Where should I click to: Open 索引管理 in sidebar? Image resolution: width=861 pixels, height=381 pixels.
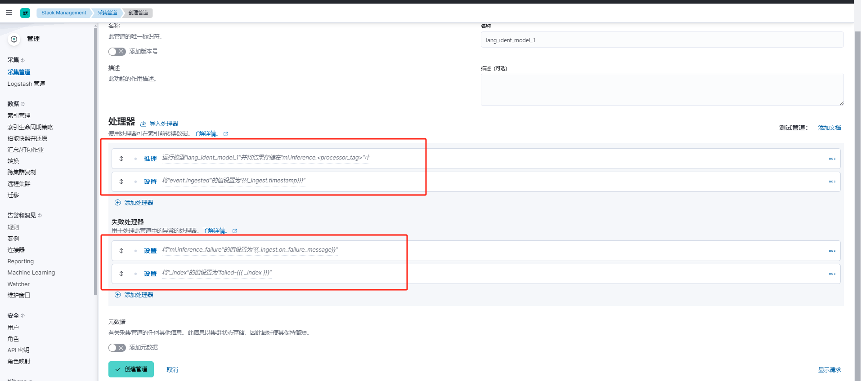[x=19, y=115]
